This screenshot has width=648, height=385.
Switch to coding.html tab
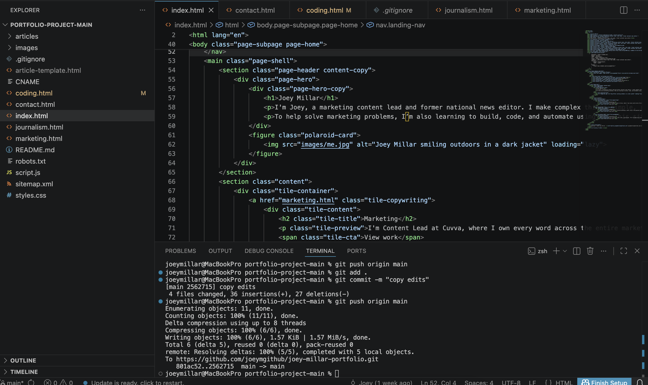328,10
